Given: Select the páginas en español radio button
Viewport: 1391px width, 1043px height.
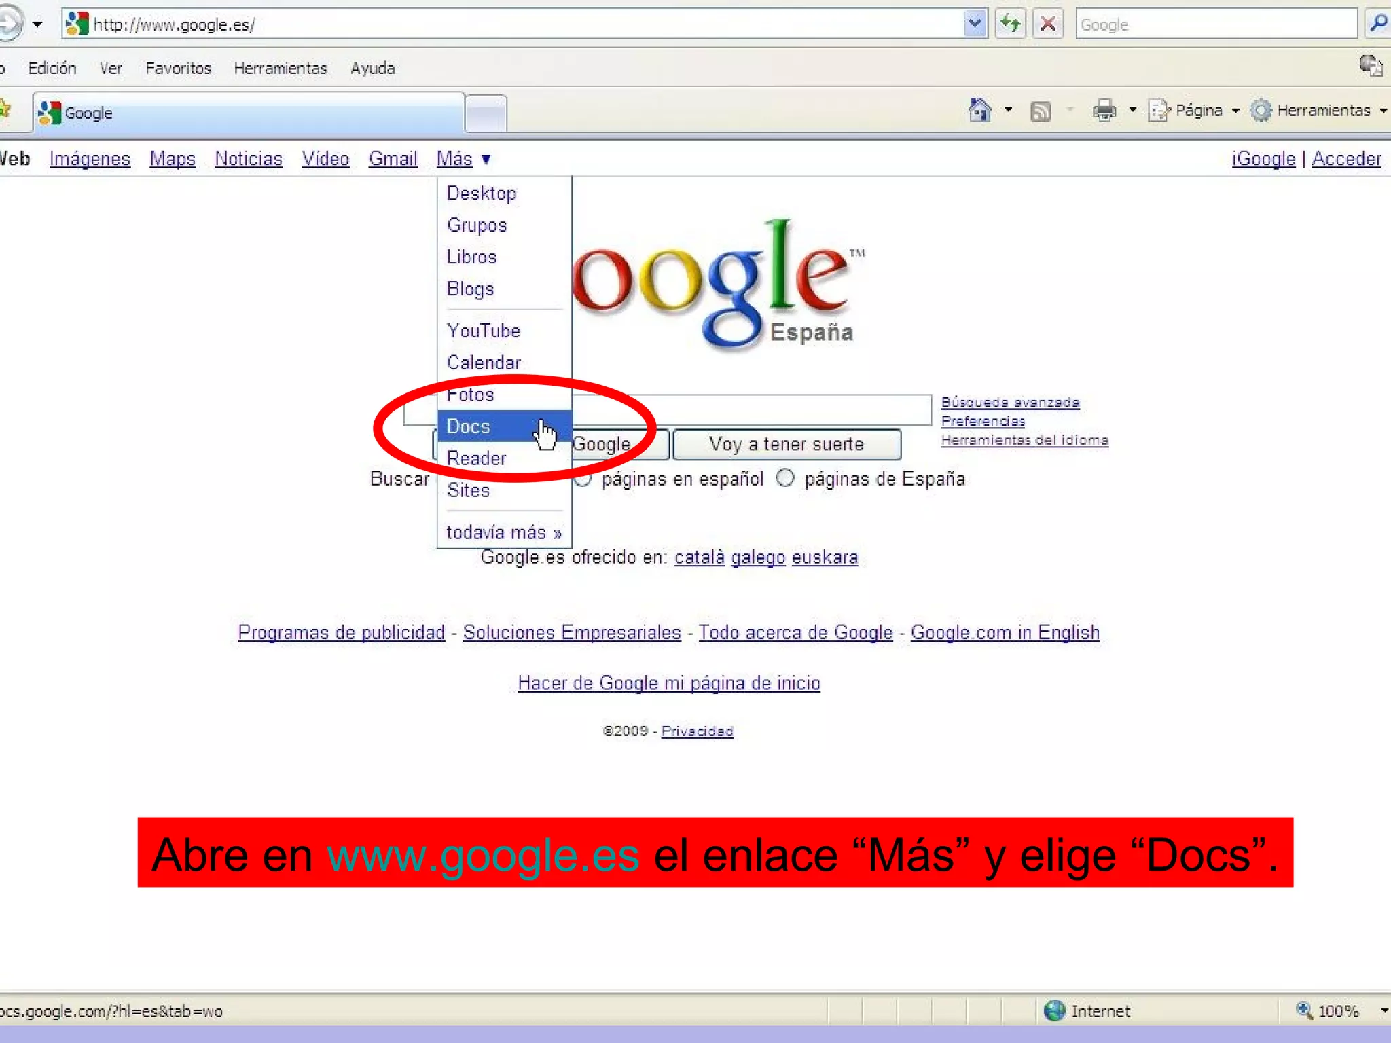Looking at the screenshot, I should click(583, 479).
